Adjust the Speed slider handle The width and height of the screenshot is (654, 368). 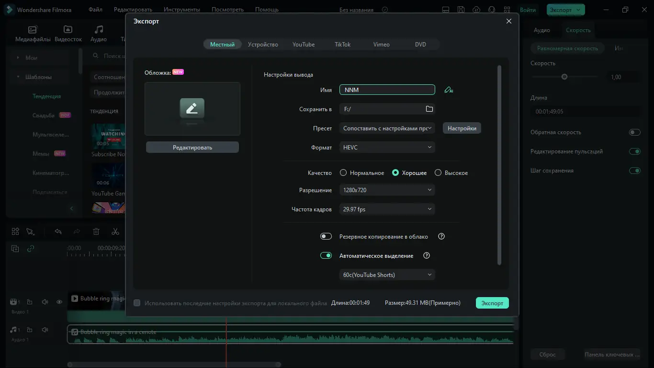564,77
